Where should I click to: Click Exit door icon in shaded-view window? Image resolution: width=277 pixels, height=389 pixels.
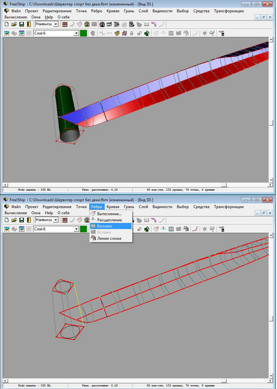[29, 24]
